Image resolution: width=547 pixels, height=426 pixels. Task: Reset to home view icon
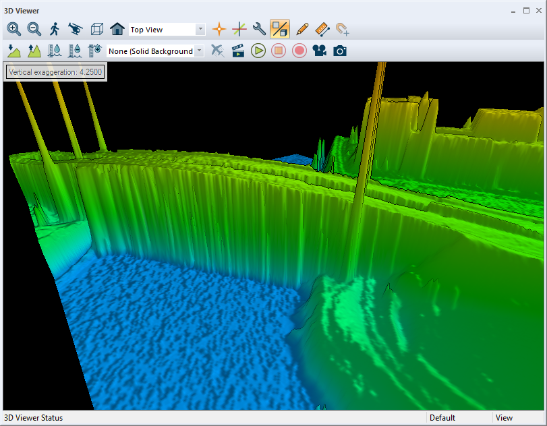point(117,29)
